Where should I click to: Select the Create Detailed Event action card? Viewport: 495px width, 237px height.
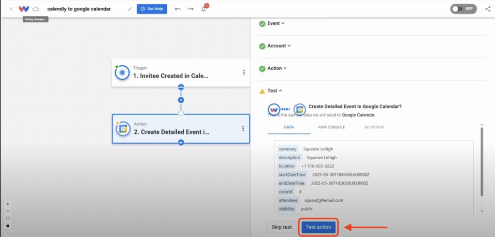181,129
